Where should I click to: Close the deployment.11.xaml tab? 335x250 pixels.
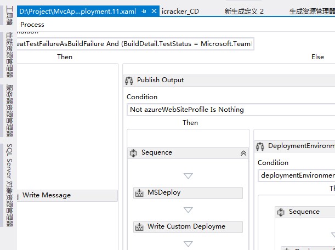click(x=154, y=11)
